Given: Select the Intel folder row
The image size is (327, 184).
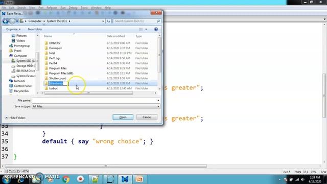Looking at the screenshot, I should [101, 53].
